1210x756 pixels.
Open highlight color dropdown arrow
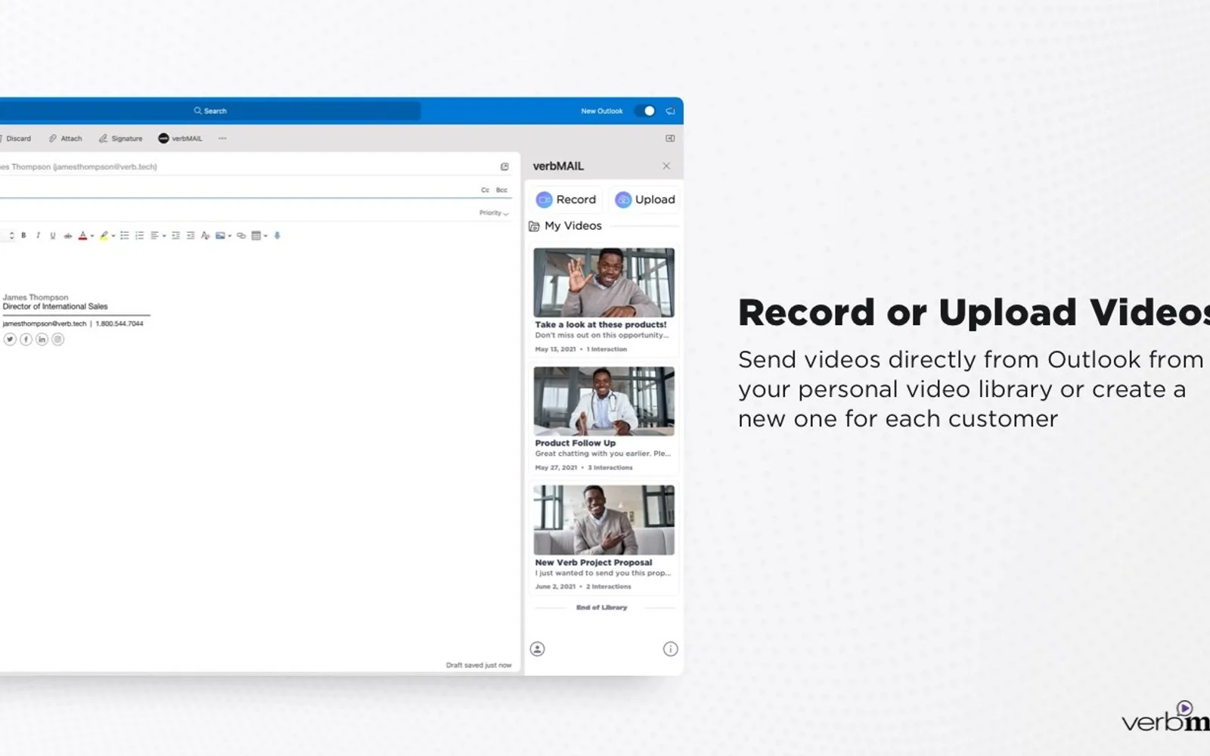[113, 236]
